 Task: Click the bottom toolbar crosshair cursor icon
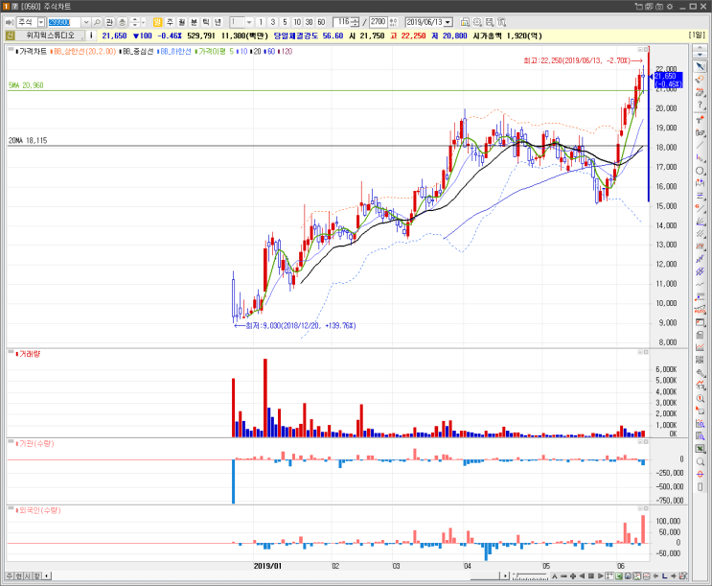[609, 576]
